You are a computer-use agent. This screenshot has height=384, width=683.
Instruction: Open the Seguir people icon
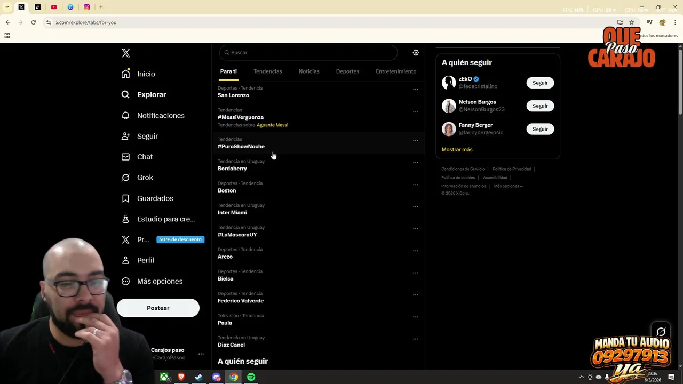125,136
